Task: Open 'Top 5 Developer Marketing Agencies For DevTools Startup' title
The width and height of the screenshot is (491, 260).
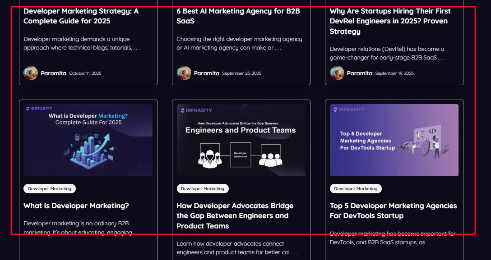Action: pos(394,210)
